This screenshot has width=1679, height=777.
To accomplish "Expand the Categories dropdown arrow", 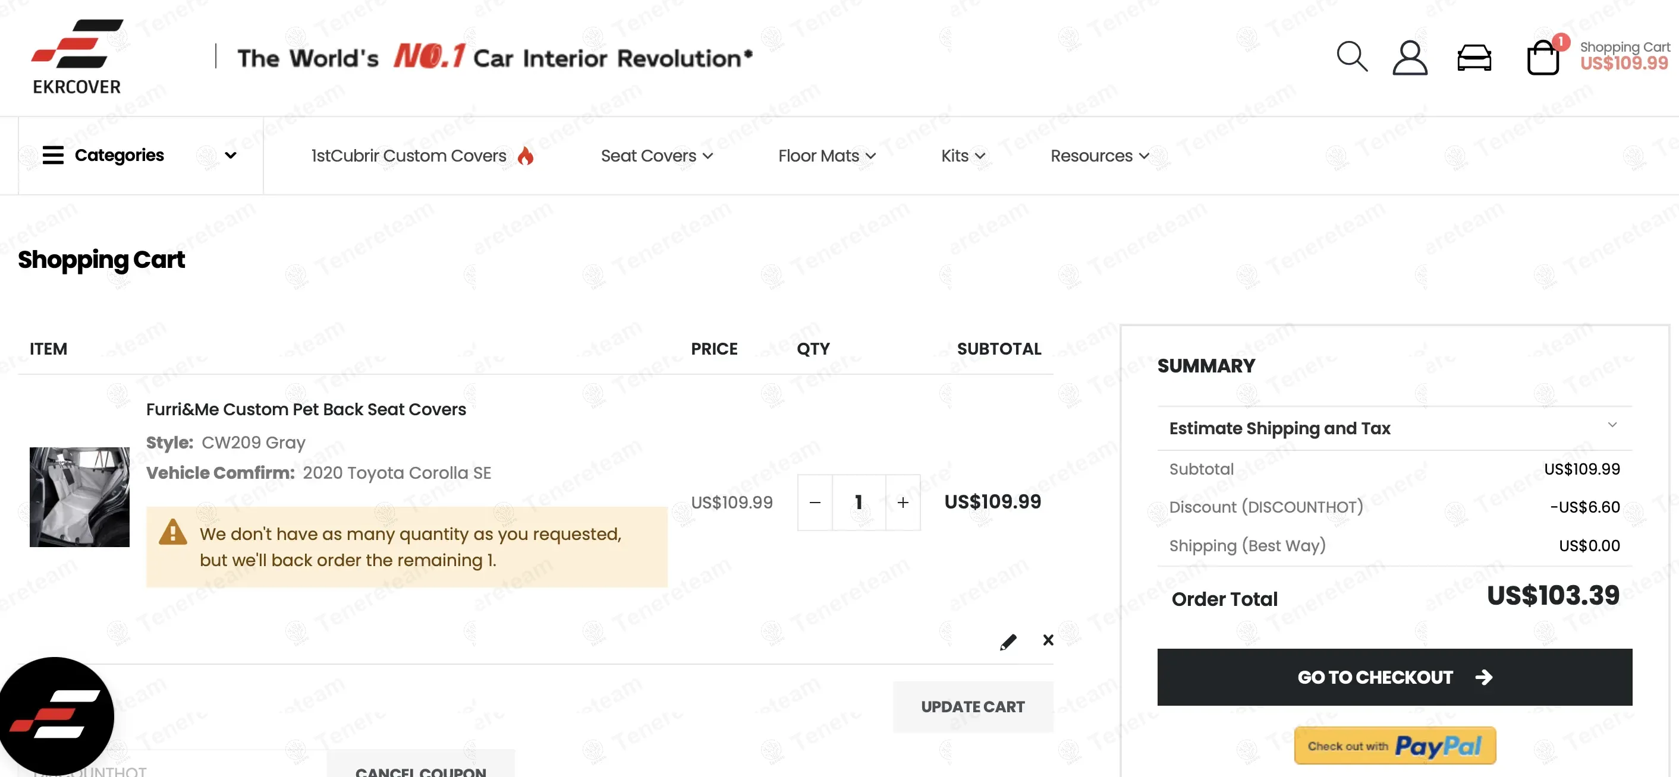I will tap(230, 155).
